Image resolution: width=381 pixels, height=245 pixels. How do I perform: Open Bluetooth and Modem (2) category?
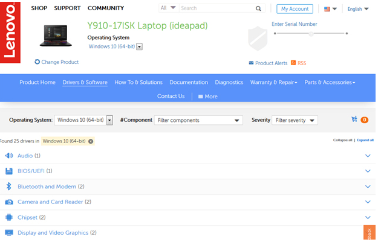point(51,186)
